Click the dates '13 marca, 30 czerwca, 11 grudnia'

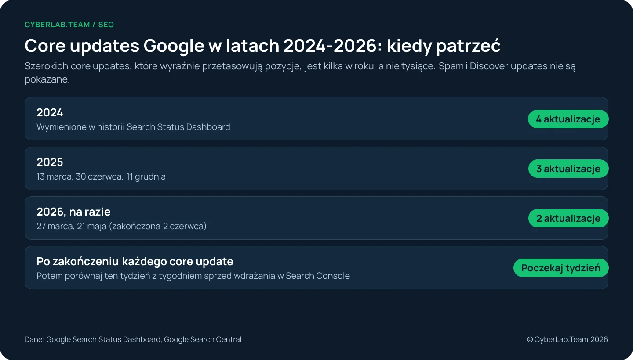click(101, 176)
